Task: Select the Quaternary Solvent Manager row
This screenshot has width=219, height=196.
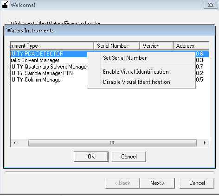Action: pyautogui.click(x=109, y=67)
